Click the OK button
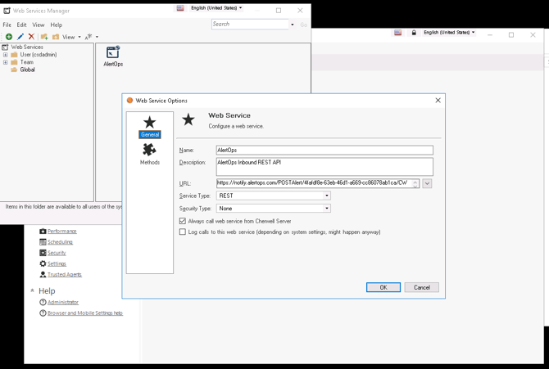549x369 pixels. pos(383,287)
